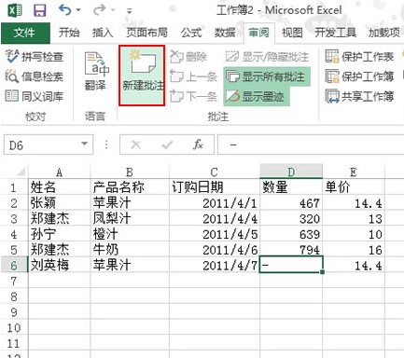Click the date cell 2011/4/5
This screenshot has height=358, width=404.
point(215,234)
